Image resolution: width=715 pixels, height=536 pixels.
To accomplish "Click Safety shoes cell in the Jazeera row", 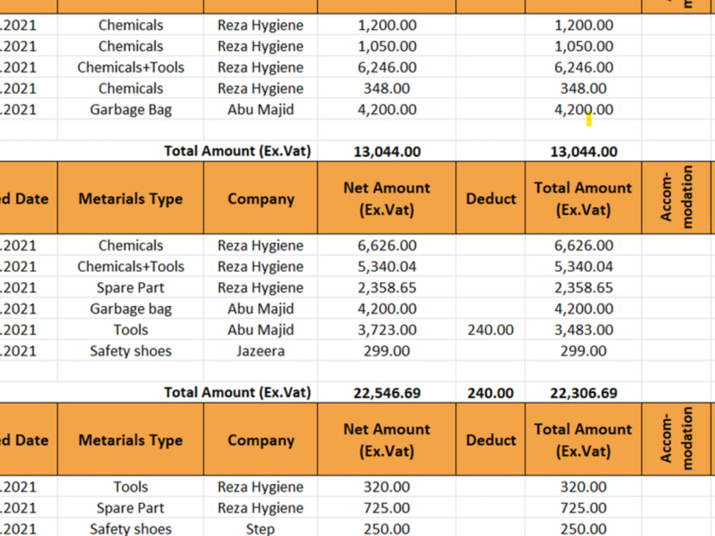I will (x=130, y=351).
